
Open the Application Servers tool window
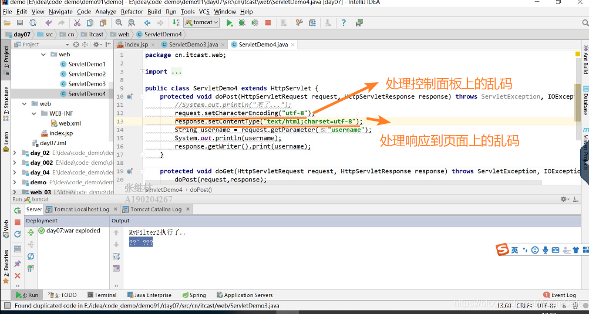point(245,295)
